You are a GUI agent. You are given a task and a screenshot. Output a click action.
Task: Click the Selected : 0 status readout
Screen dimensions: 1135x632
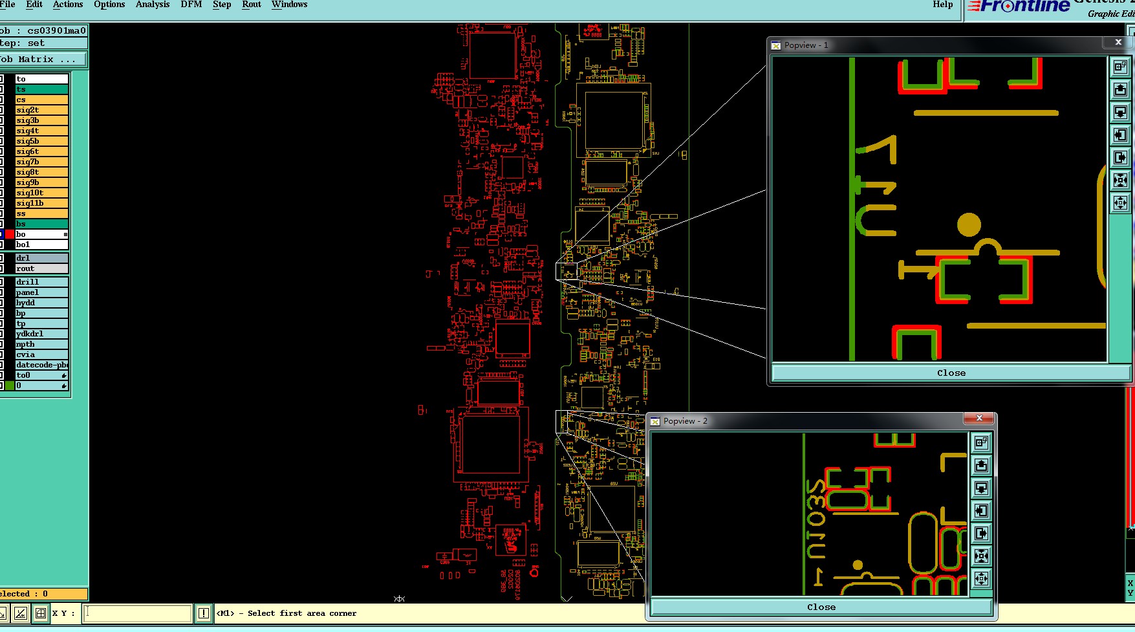(43, 594)
